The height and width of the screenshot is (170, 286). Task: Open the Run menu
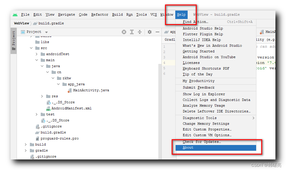click(x=129, y=14)
